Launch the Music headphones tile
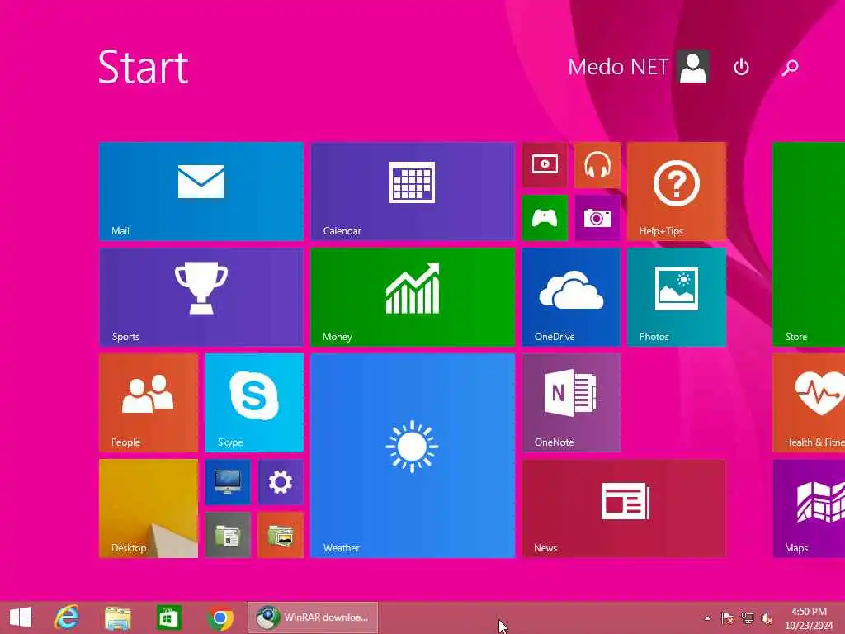Screen dimensions: 845x634 tap(597, 165)
